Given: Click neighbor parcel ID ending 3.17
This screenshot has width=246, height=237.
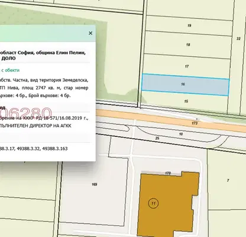Looking at the screenshot, I should click(x=7, y=149).
